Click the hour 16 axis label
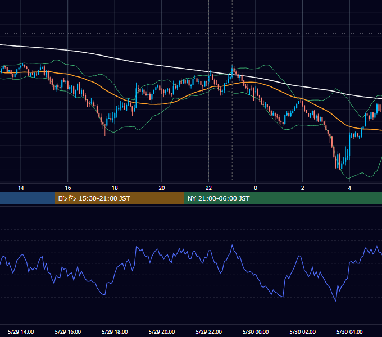 coord(68,188)
